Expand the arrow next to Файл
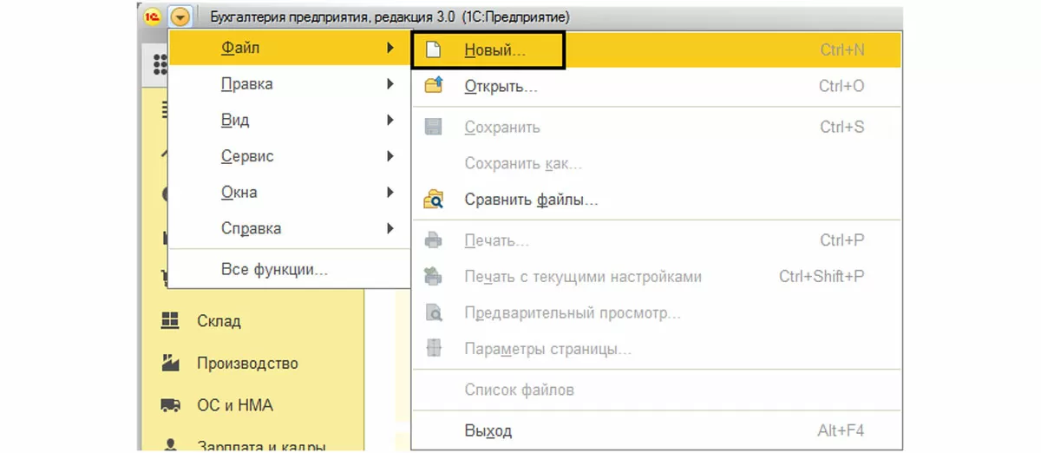This screenshot has height=453, width=1041. click(390, 49)
